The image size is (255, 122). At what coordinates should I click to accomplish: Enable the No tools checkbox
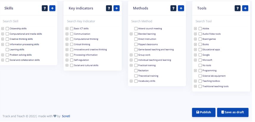tap(200, 65)
